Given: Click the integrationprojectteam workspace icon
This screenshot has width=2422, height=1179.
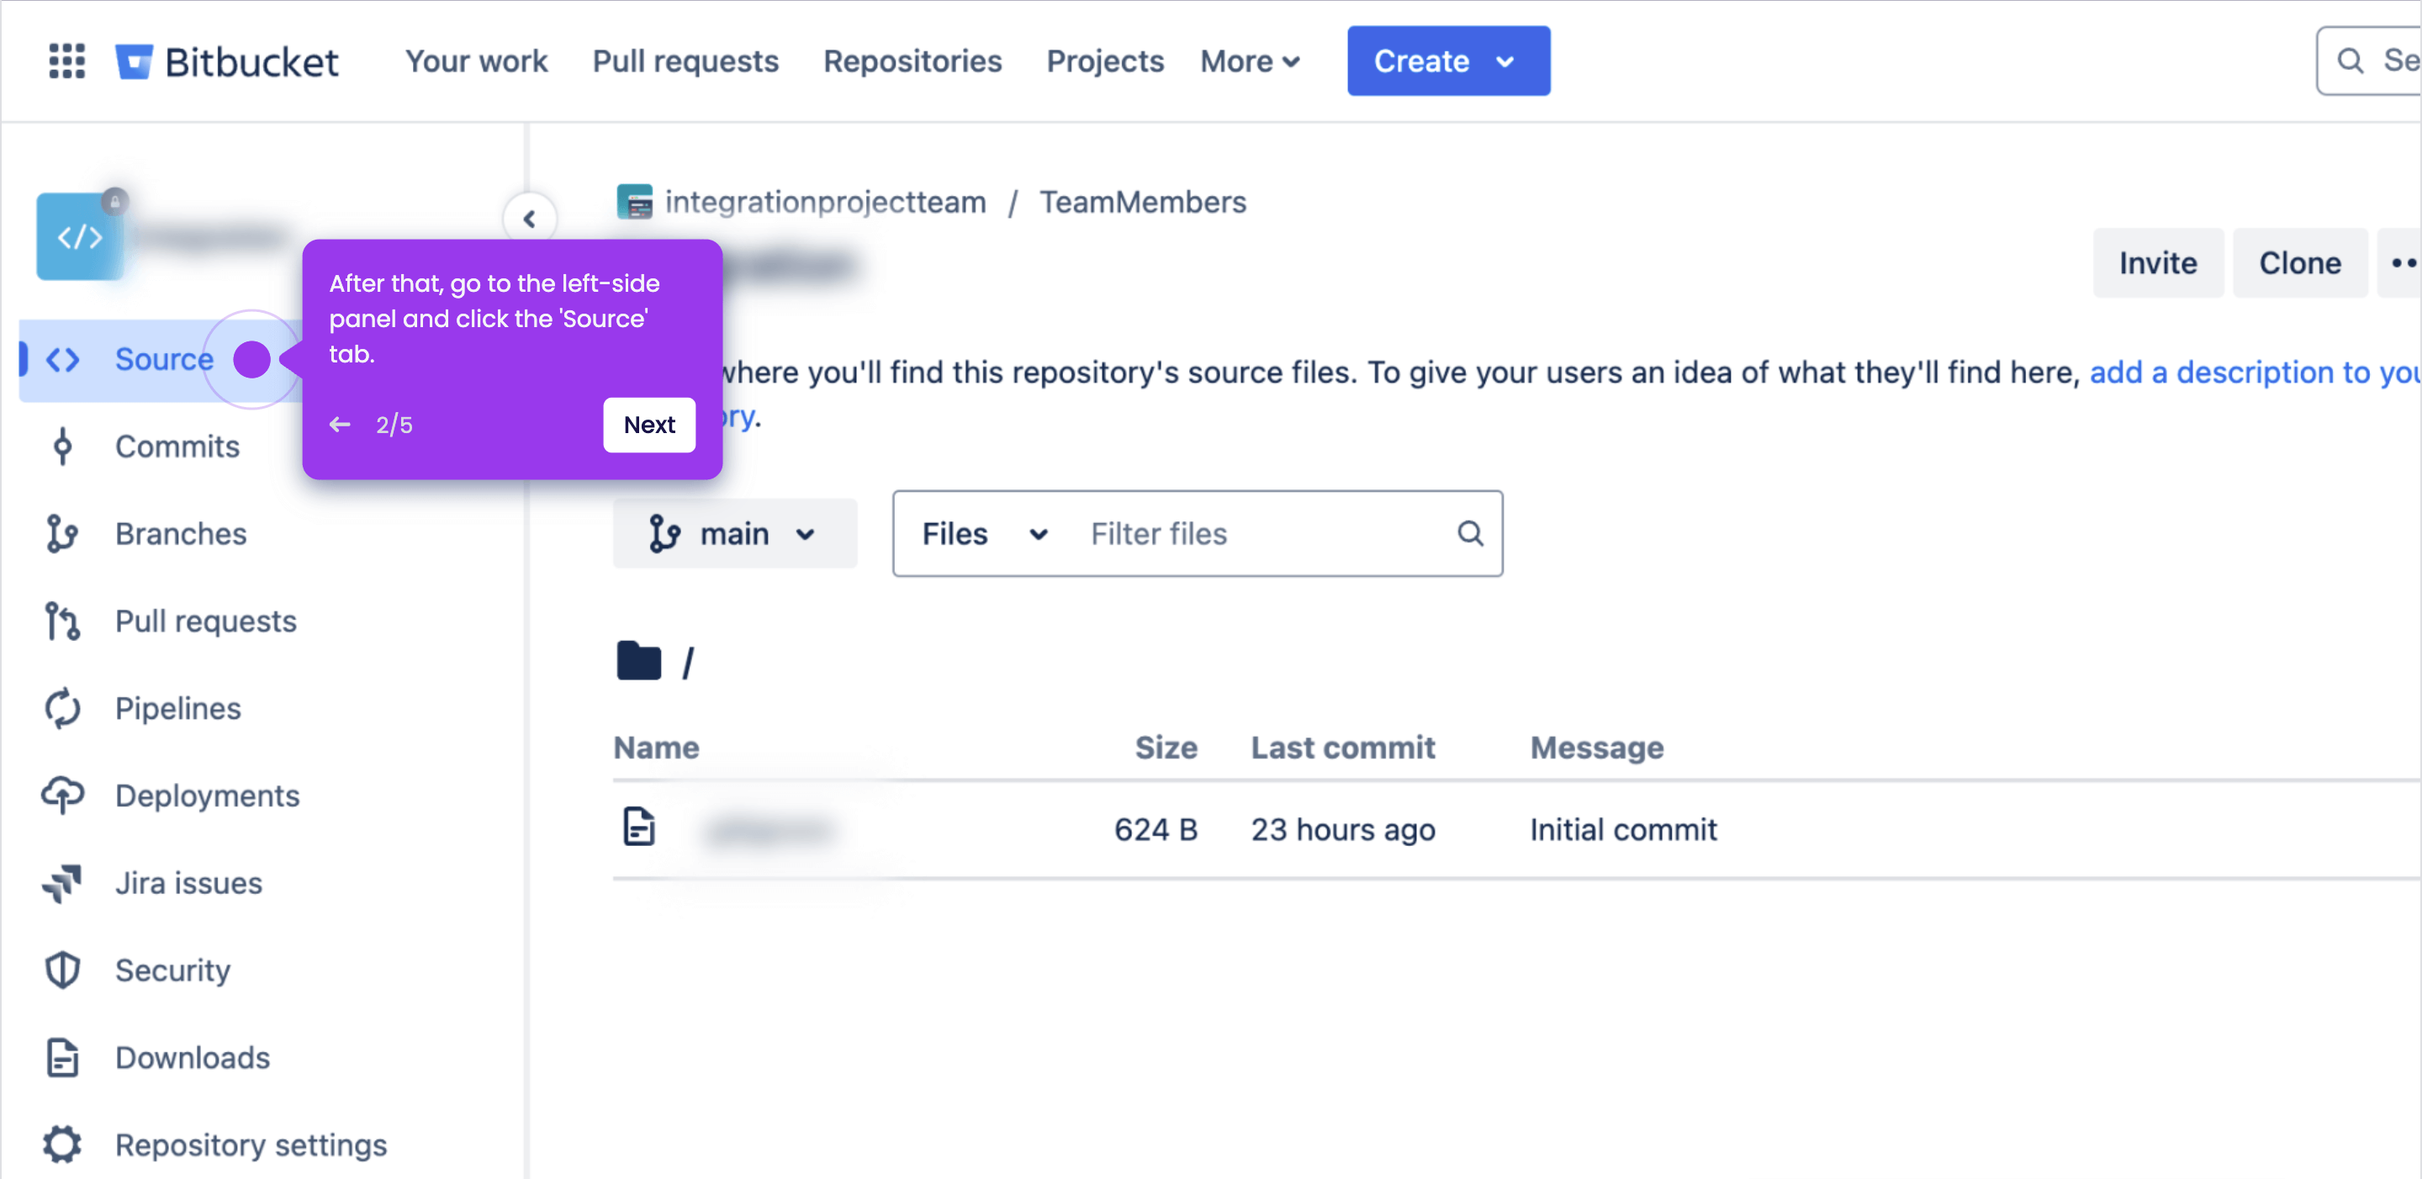Looking at the screenshot, I should (x=635, y=202).
